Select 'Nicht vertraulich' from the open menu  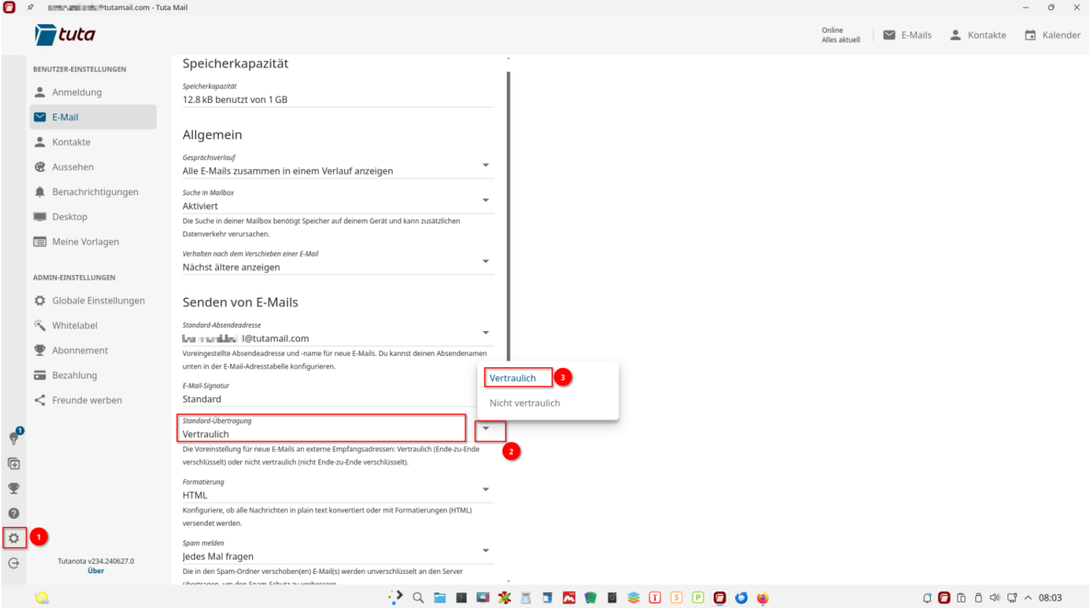(525, 403)
